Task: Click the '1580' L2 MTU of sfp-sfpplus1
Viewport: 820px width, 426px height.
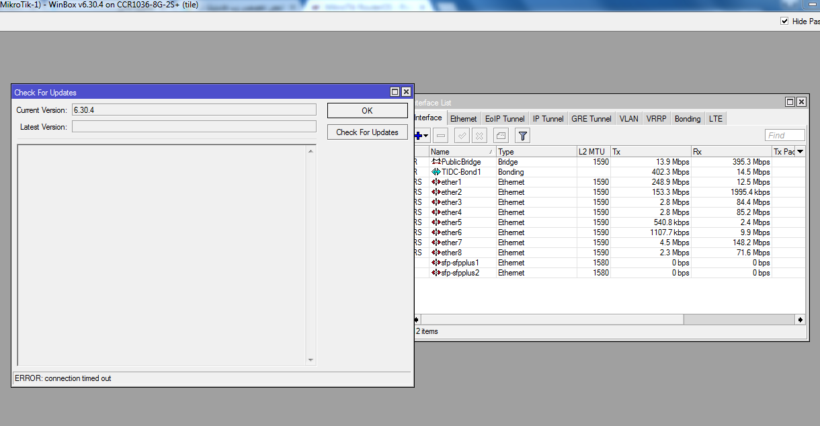Action: click(x=601, y=263)
